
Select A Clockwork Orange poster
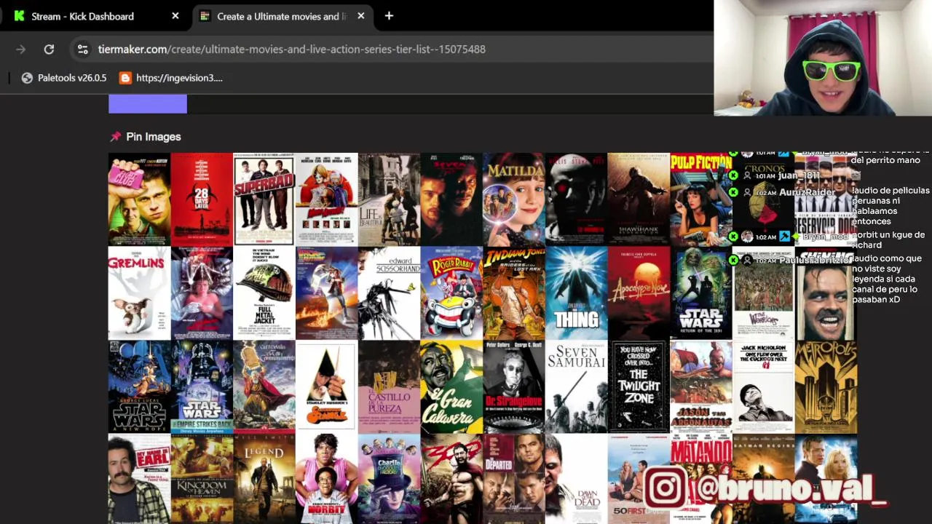point(327,387)
